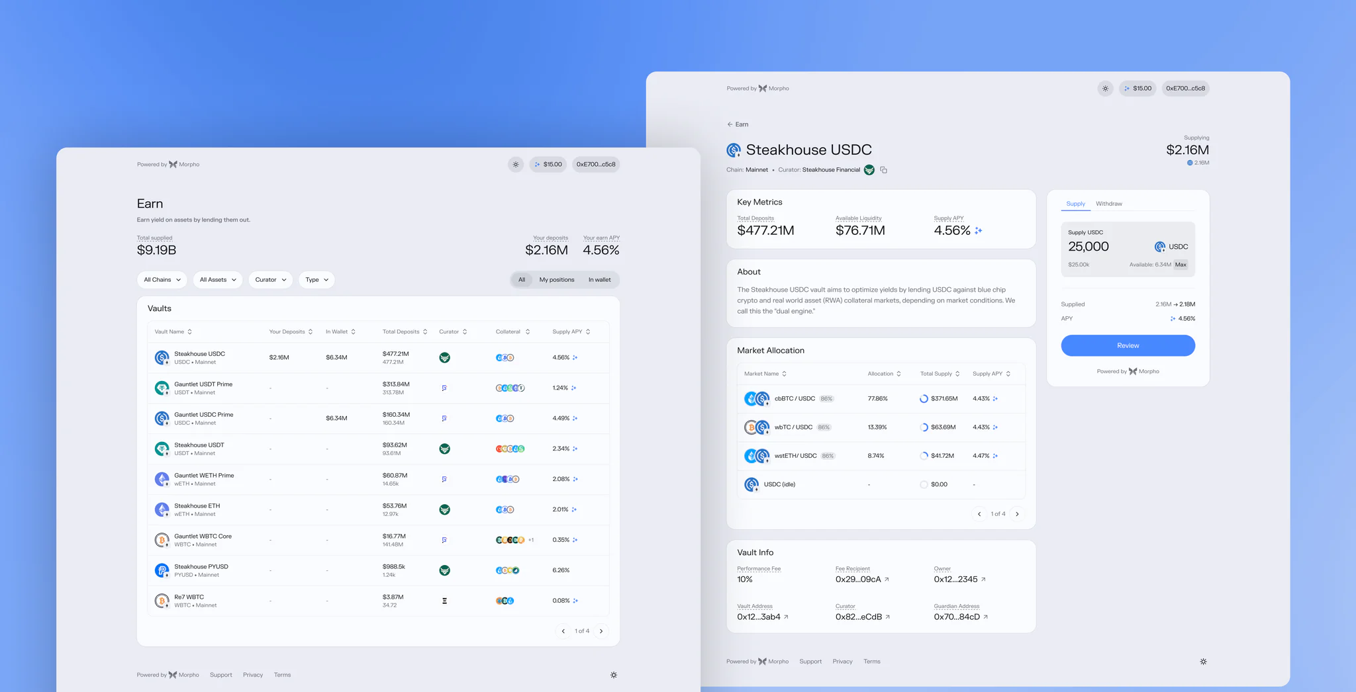Click sun icon in Steakhouse USDC window footer
1356x692 pixels.
[x=1203, y=662]
